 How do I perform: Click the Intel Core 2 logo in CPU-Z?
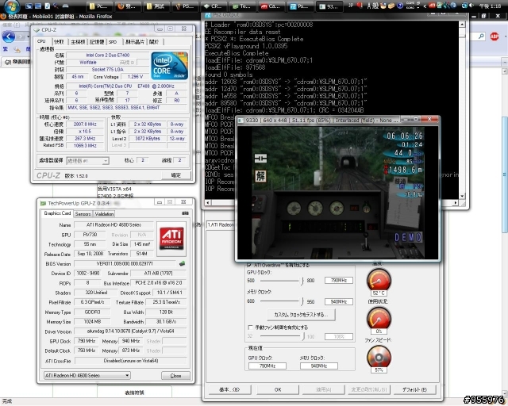(x=169, y=66)
